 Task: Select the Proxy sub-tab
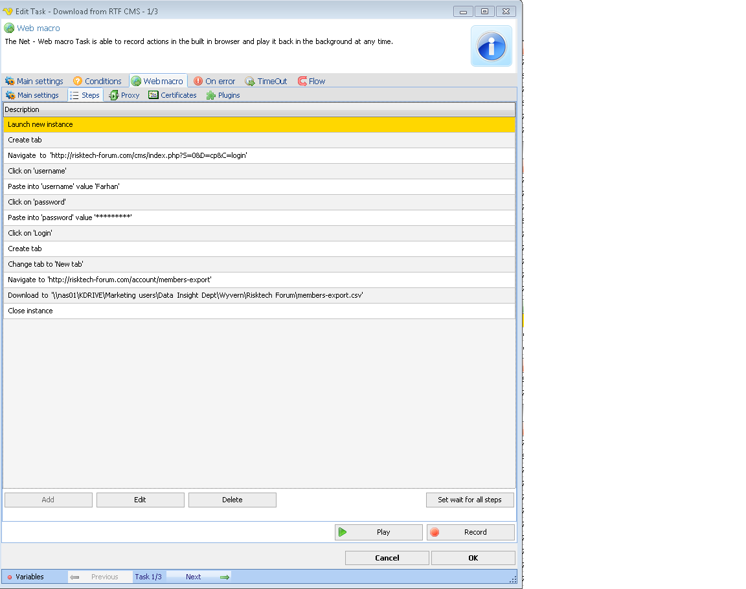(124, 95)
